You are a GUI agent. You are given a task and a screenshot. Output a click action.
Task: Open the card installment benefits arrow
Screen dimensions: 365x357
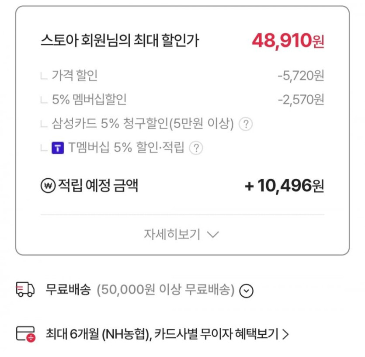point(286,335)
